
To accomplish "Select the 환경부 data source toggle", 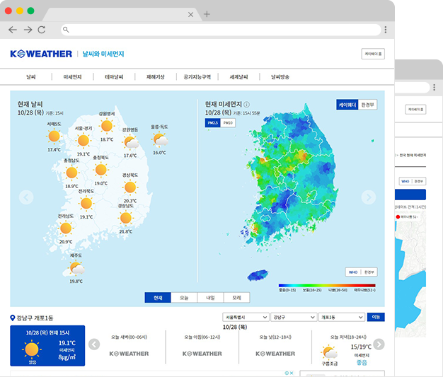I will 368,104.
